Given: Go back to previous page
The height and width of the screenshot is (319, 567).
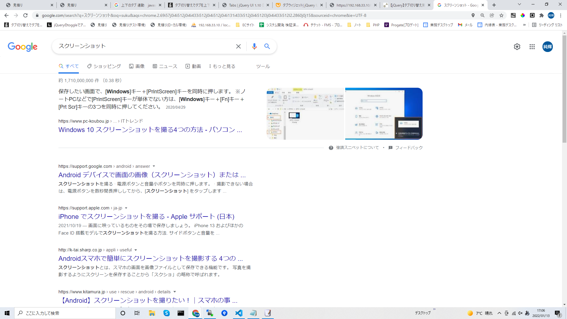Looking at the screenshot, I should [x=6, y=15].
